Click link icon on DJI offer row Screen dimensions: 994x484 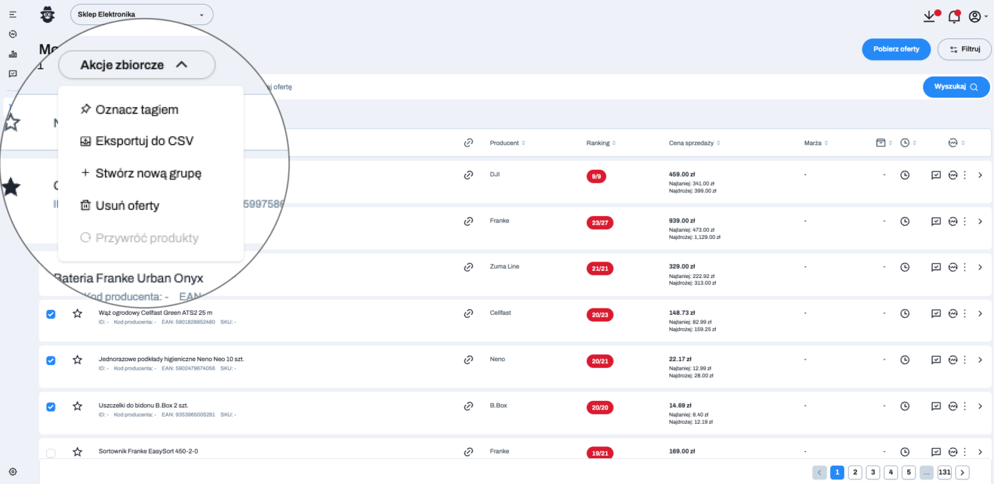coord(469,175)
